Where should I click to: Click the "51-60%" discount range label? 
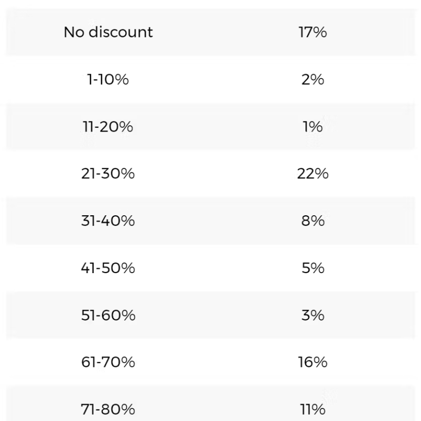pyautogui.click(x=108, y=315)
